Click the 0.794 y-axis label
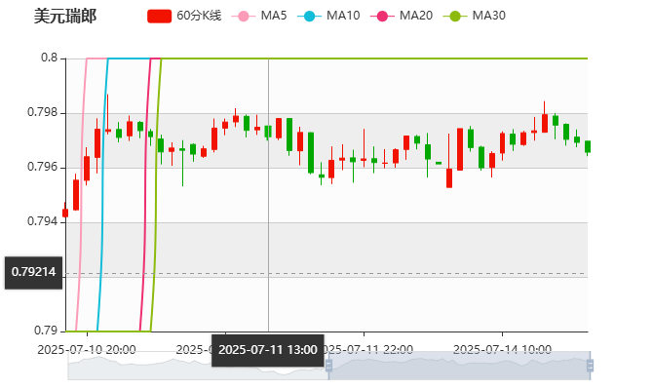This screenshot has height=390, width=653. point(43,221)
